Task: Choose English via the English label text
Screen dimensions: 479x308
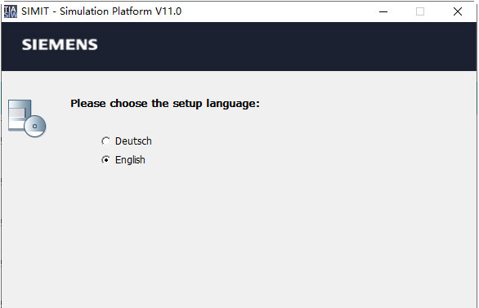Action: [x=130, y=160]
